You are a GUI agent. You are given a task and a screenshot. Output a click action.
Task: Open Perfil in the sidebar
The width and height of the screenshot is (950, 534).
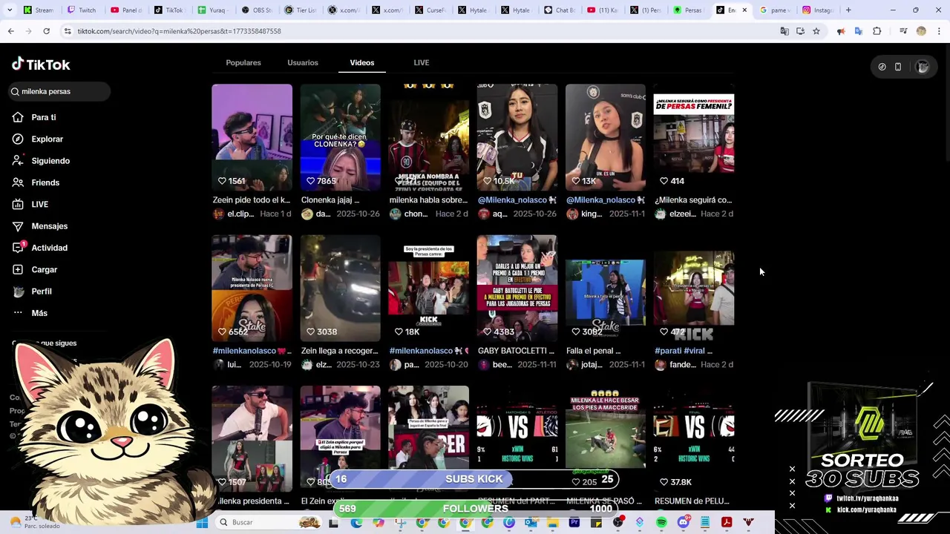32,291
